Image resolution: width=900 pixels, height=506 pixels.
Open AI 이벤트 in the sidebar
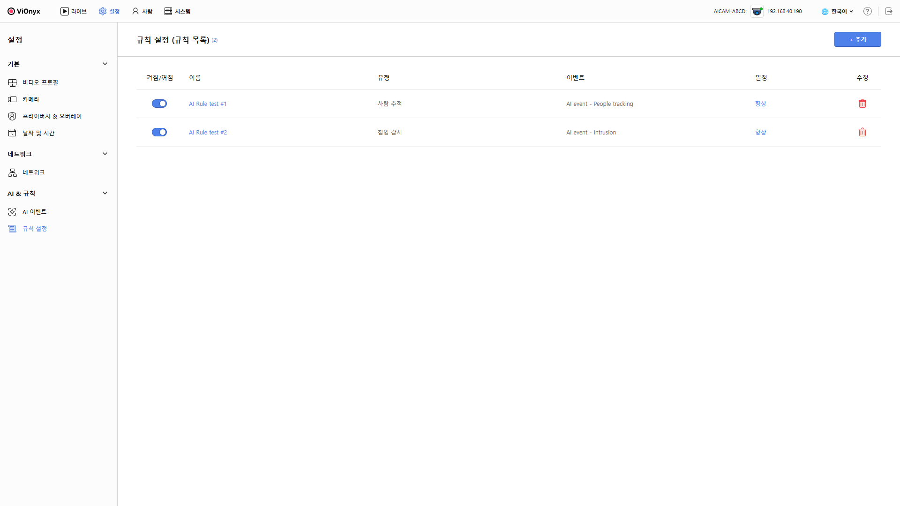[34, 212]
